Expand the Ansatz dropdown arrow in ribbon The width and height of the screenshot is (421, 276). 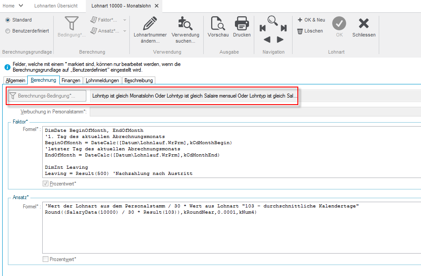point(124,31)
